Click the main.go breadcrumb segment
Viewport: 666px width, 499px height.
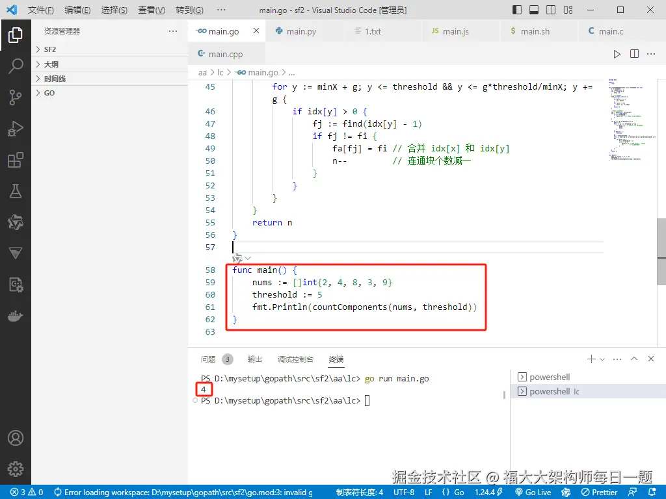[x=258, y=73]
